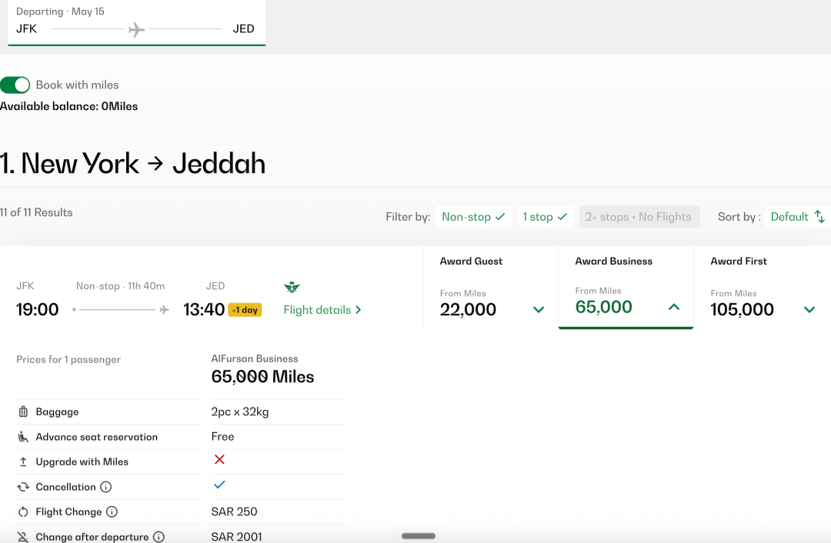The width and height of the screenshot is (831, 543).
Task: Expand the Award Guest 22,000 fare
Action: click(491, 287)
